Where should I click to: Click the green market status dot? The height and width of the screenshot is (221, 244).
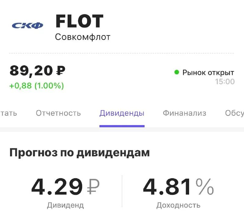point(176,72)
